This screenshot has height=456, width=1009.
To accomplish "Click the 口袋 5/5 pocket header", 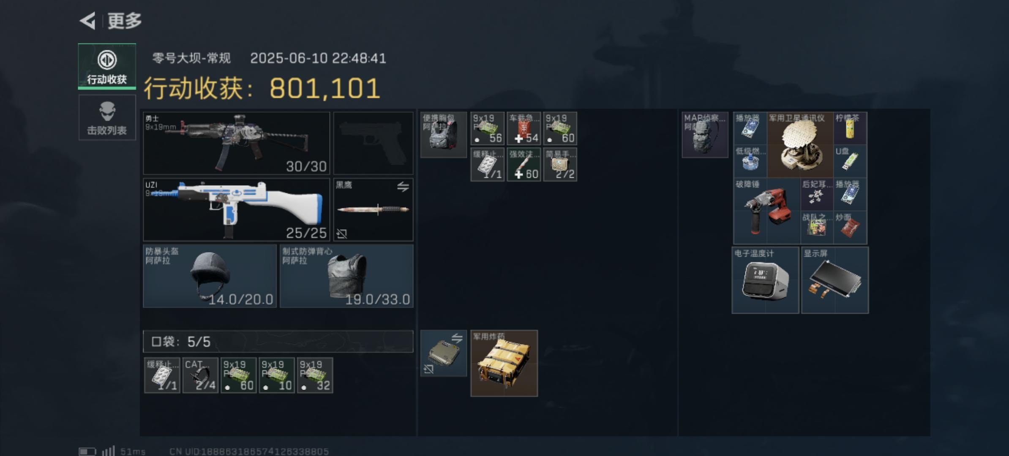I will click(x=278, y=341).
